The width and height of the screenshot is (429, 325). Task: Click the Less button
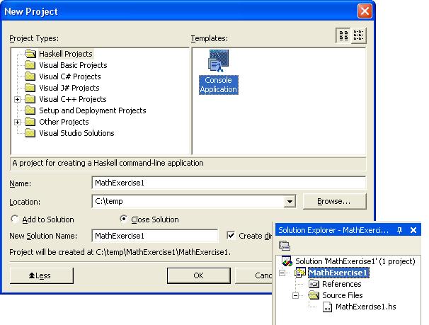42,275
